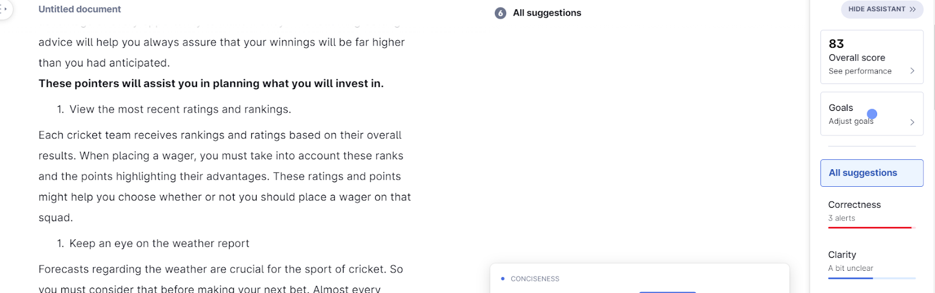Expand the Overall score performance chevron
Screen dimensions: 935x293
(x=912, y=71)
